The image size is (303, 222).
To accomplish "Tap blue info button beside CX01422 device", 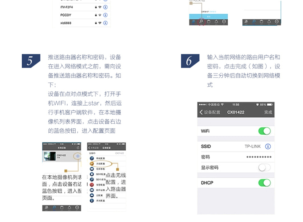I will [78, 156].
